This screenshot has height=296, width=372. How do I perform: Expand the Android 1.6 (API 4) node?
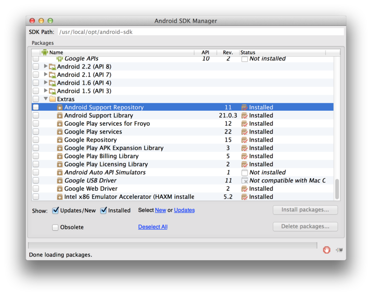point(46,83)
